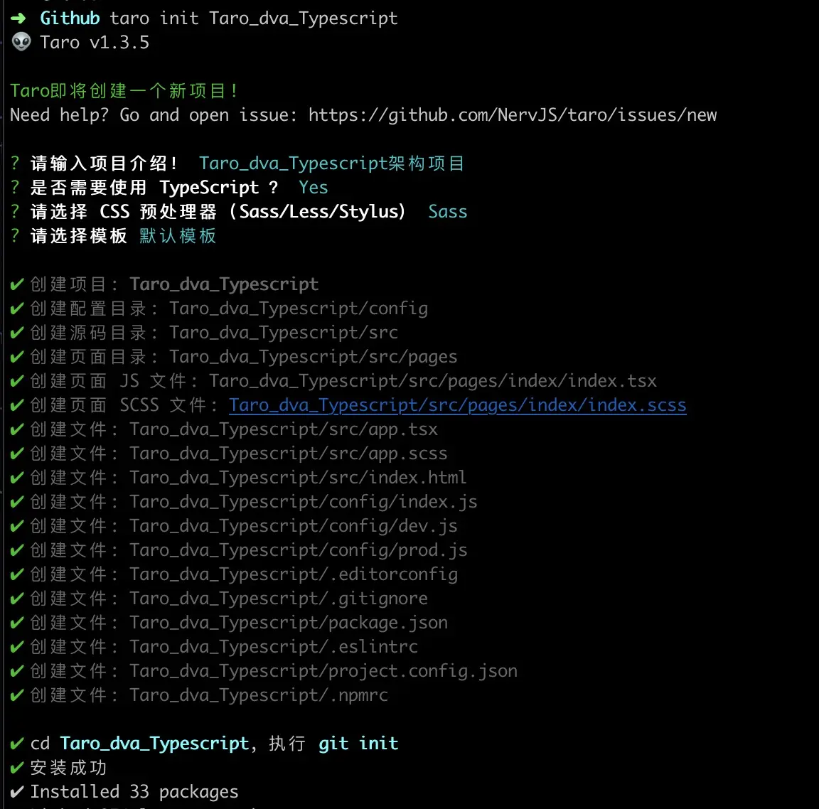Click the path 'Taro_dva_Typescript/project.config.json'

tap(323, 671)
